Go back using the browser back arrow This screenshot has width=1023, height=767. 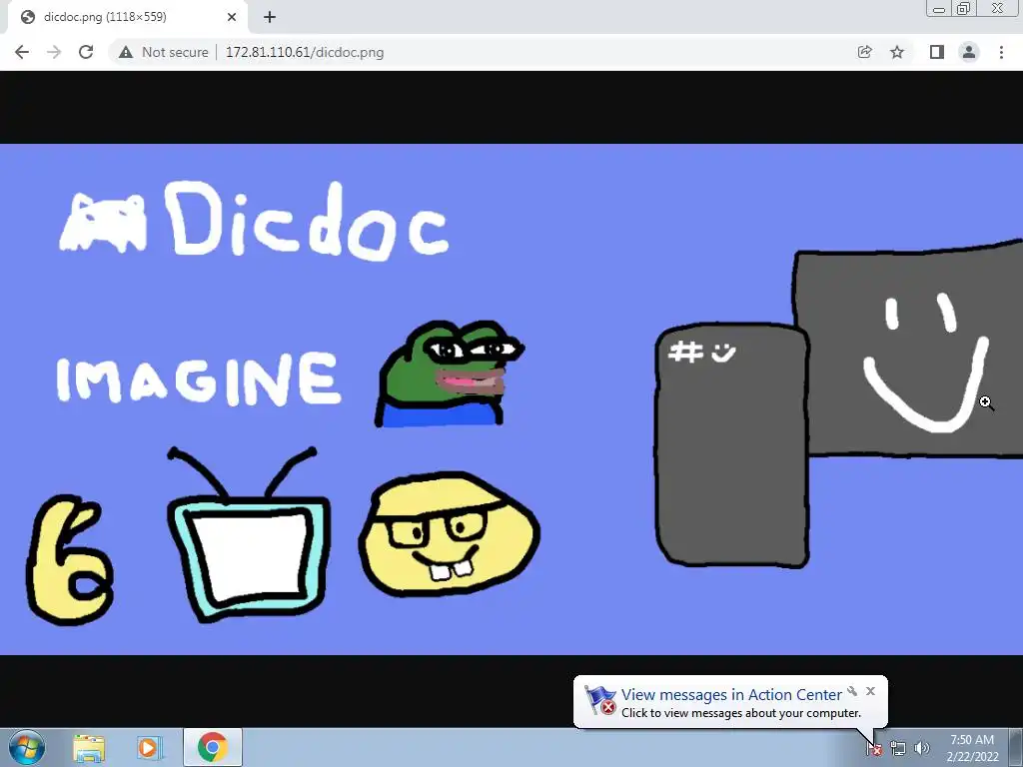22,52
